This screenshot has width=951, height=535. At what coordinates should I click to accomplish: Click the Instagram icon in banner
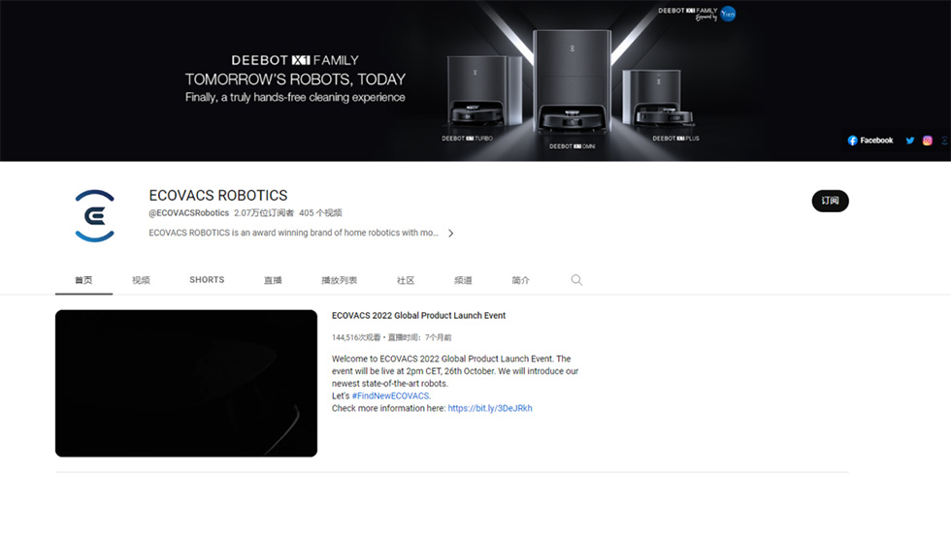(x=928, y=141)
